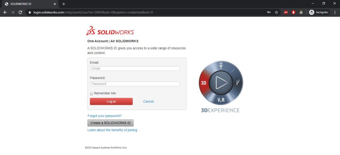Go back to previous page
Screen dimensions: 340x155
point(5,12)
